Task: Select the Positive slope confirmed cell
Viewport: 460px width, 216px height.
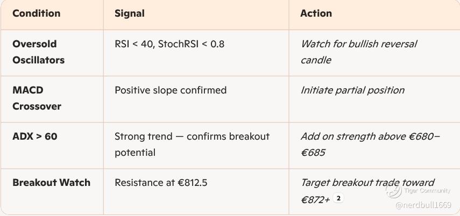Action: tap(171, 90)
